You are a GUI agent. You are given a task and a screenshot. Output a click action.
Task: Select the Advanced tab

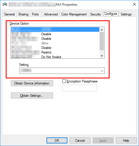tap(51, 14)
